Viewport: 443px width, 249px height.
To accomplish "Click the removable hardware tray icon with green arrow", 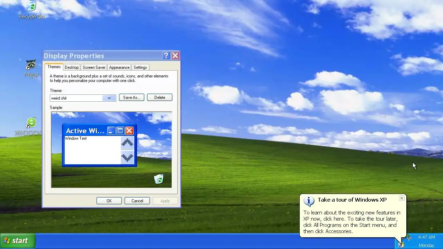I will [409, 237].
